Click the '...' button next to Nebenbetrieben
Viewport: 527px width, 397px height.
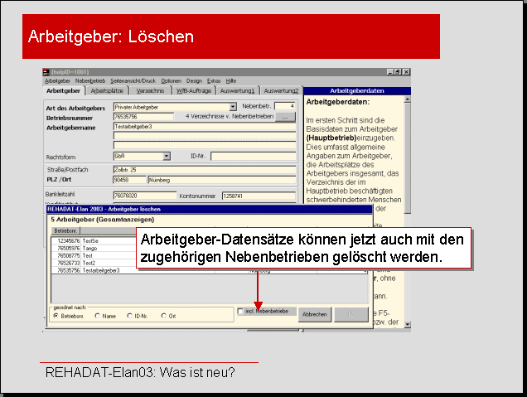point(285,117)
